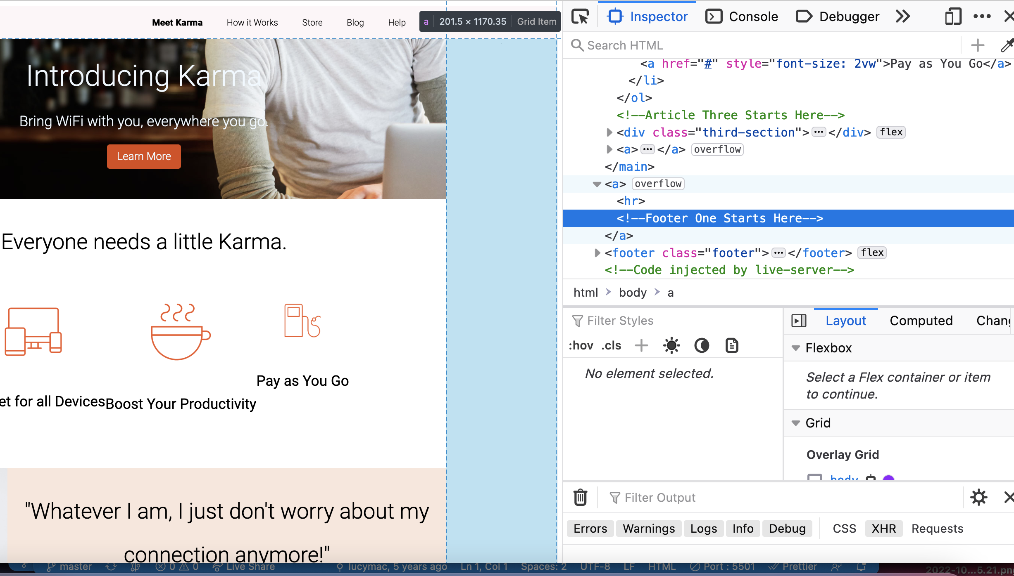Toggle the CSS console filter
Image resolution: width=1014 pixels, height=576 pixels.
pyautogui.click(x=844, y=529)
